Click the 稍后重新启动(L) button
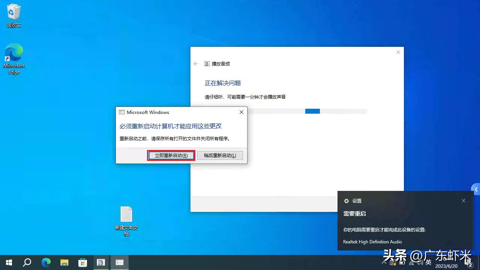This screenshot has width=480, height=270. pyautogui.click(x=220, y=155)
